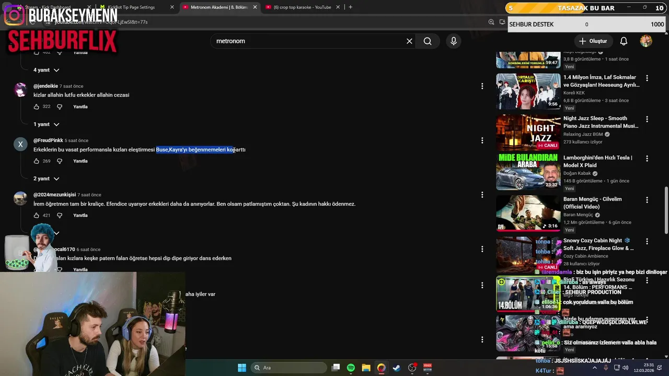Viewport: 669px width, 376px height.
Task: Open Task View on the taskbar
Action: click(336, 368)
